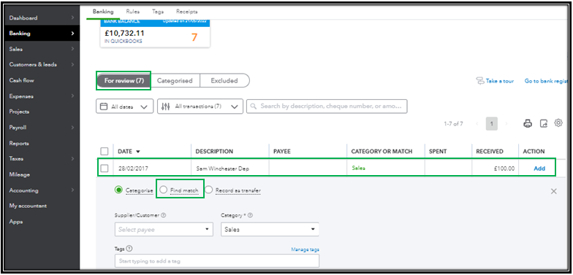Expand the Expenses sidebar menu
573x275 pixels.
tap(73, 96)
